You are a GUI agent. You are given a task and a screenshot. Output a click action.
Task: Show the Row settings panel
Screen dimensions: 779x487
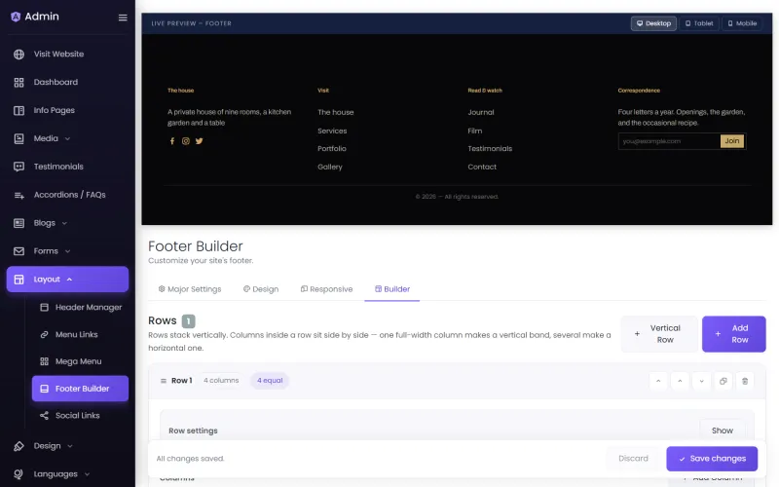tap(722, 431)
